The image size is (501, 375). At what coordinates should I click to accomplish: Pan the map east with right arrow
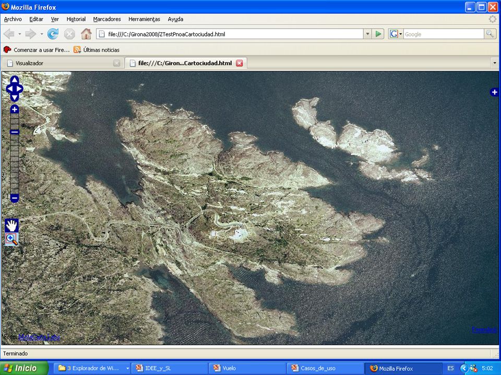tap(19, 89)
